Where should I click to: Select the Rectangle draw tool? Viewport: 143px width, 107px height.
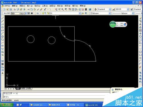[x=3, y=31]
